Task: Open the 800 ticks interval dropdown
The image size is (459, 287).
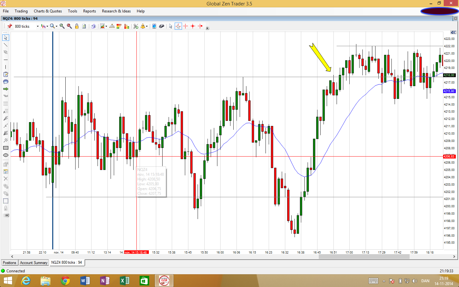Action: [x=38, y=26]
